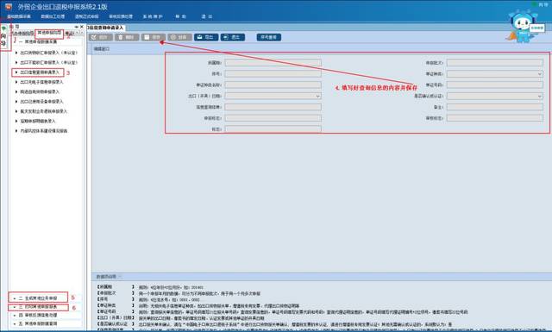Click the 导出 export toolbar button
The height and width of the screenshot is (332, 552).
coord(206,37)
